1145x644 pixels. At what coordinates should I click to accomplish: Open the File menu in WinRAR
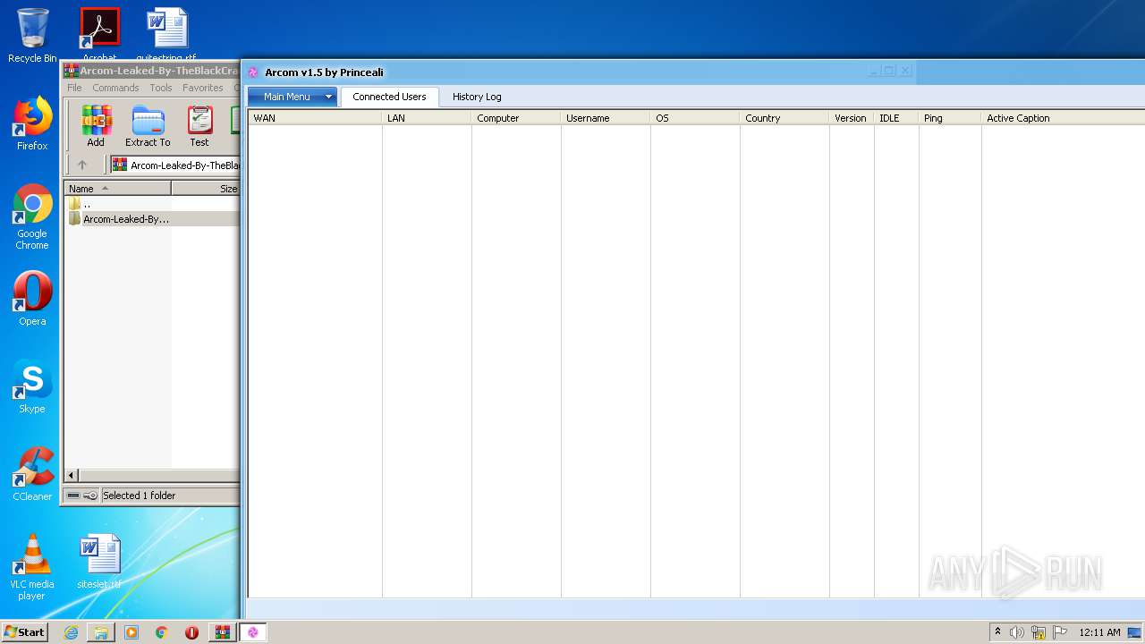coord(74,88)
